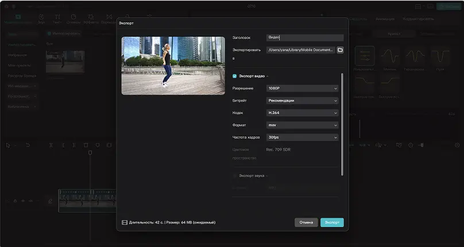Viewport: 464px width, 247px height.
Task: Click the film strip icon beside duration
Action: pos(125,222)
